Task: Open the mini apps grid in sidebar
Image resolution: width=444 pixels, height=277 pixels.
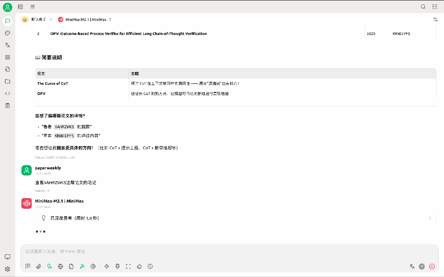Action: [x=7, y=58]
